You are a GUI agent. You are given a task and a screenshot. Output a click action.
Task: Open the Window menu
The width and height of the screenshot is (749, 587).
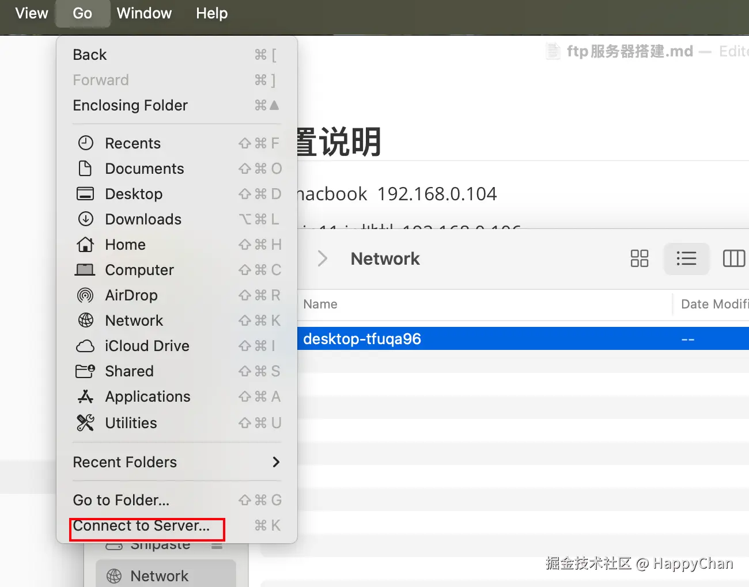coord(144,13)
